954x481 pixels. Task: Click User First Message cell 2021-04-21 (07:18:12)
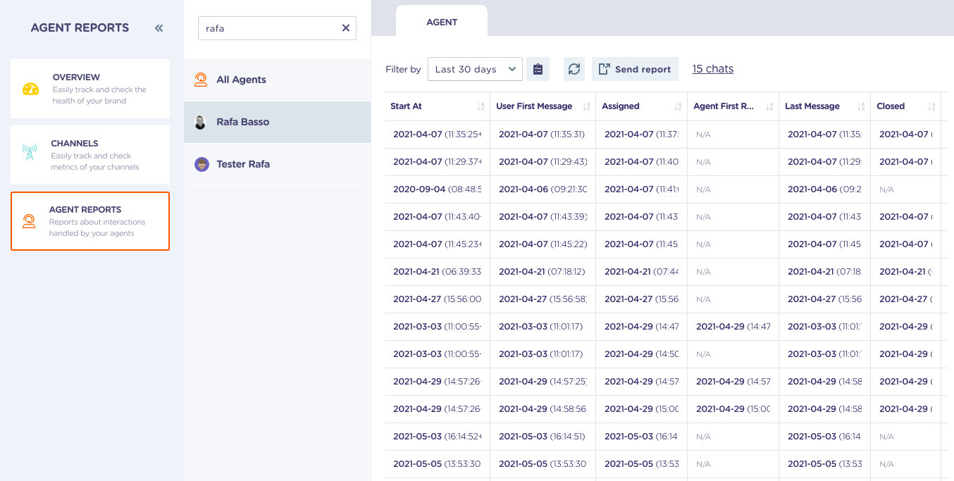pos(543,272)
